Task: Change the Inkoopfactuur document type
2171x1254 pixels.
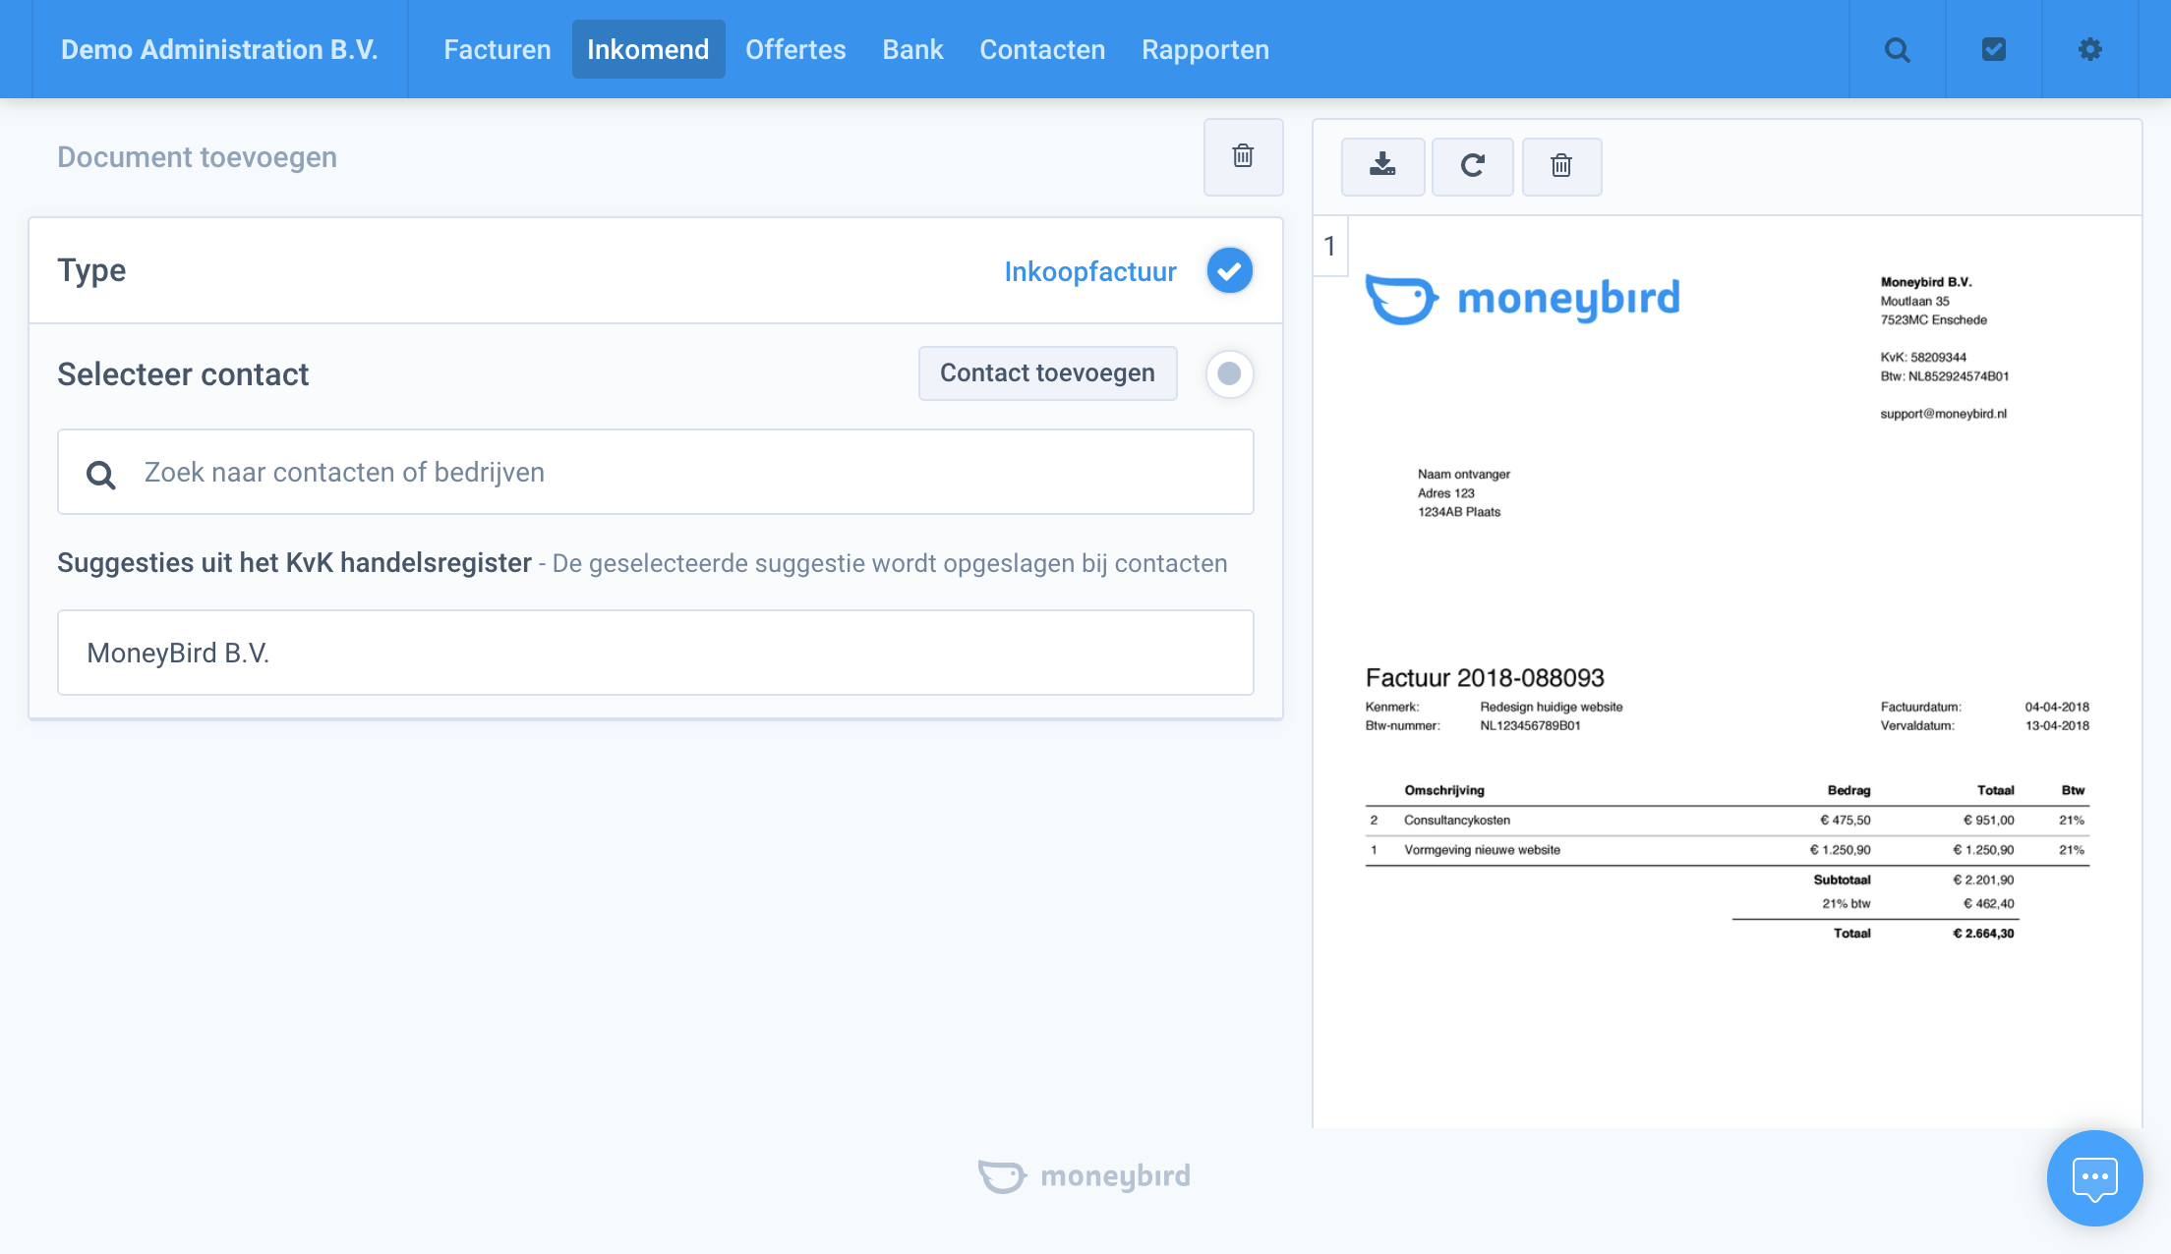Action: pyautogui.click(x=1089, y=271)
